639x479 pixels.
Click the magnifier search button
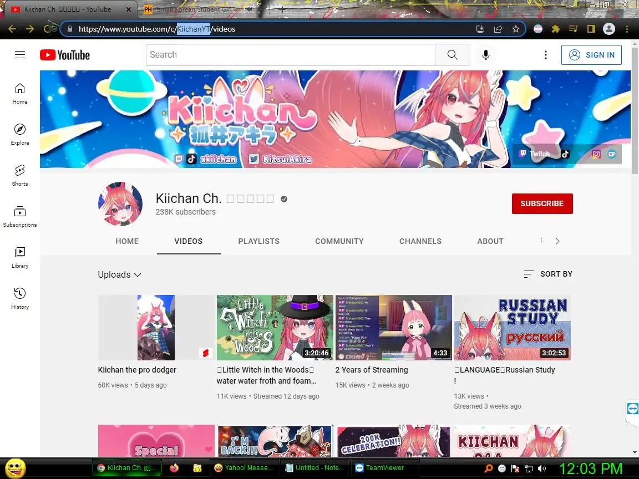coord(453,54)
